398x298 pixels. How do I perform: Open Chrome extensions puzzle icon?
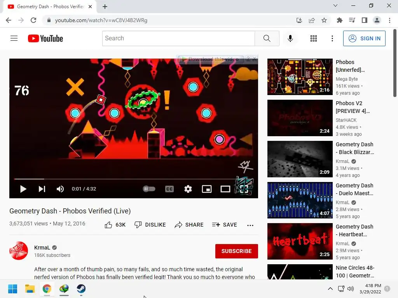(339, 20)
